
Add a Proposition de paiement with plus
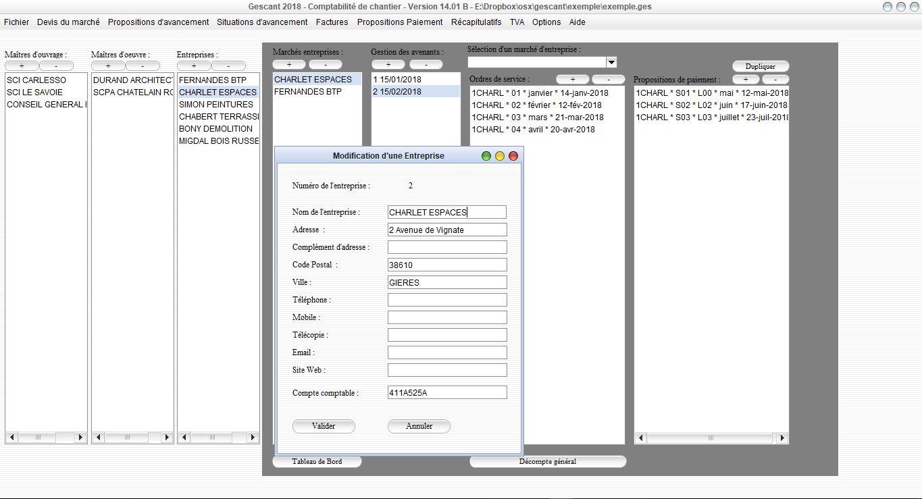[x=746, y=79]
